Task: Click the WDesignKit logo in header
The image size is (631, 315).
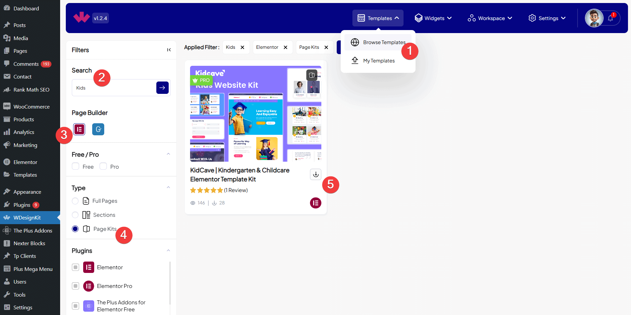Action: tap(82, 18)
